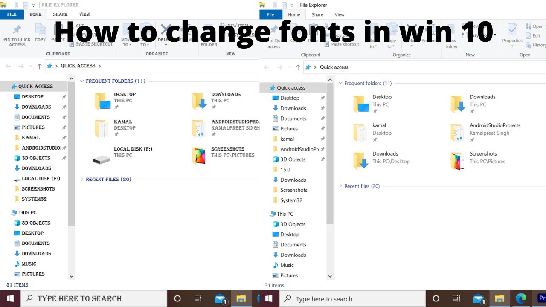Click chevron after QUICK ACCESS in left address bar
The image size is (546, 307).
[x=100, y=66]
